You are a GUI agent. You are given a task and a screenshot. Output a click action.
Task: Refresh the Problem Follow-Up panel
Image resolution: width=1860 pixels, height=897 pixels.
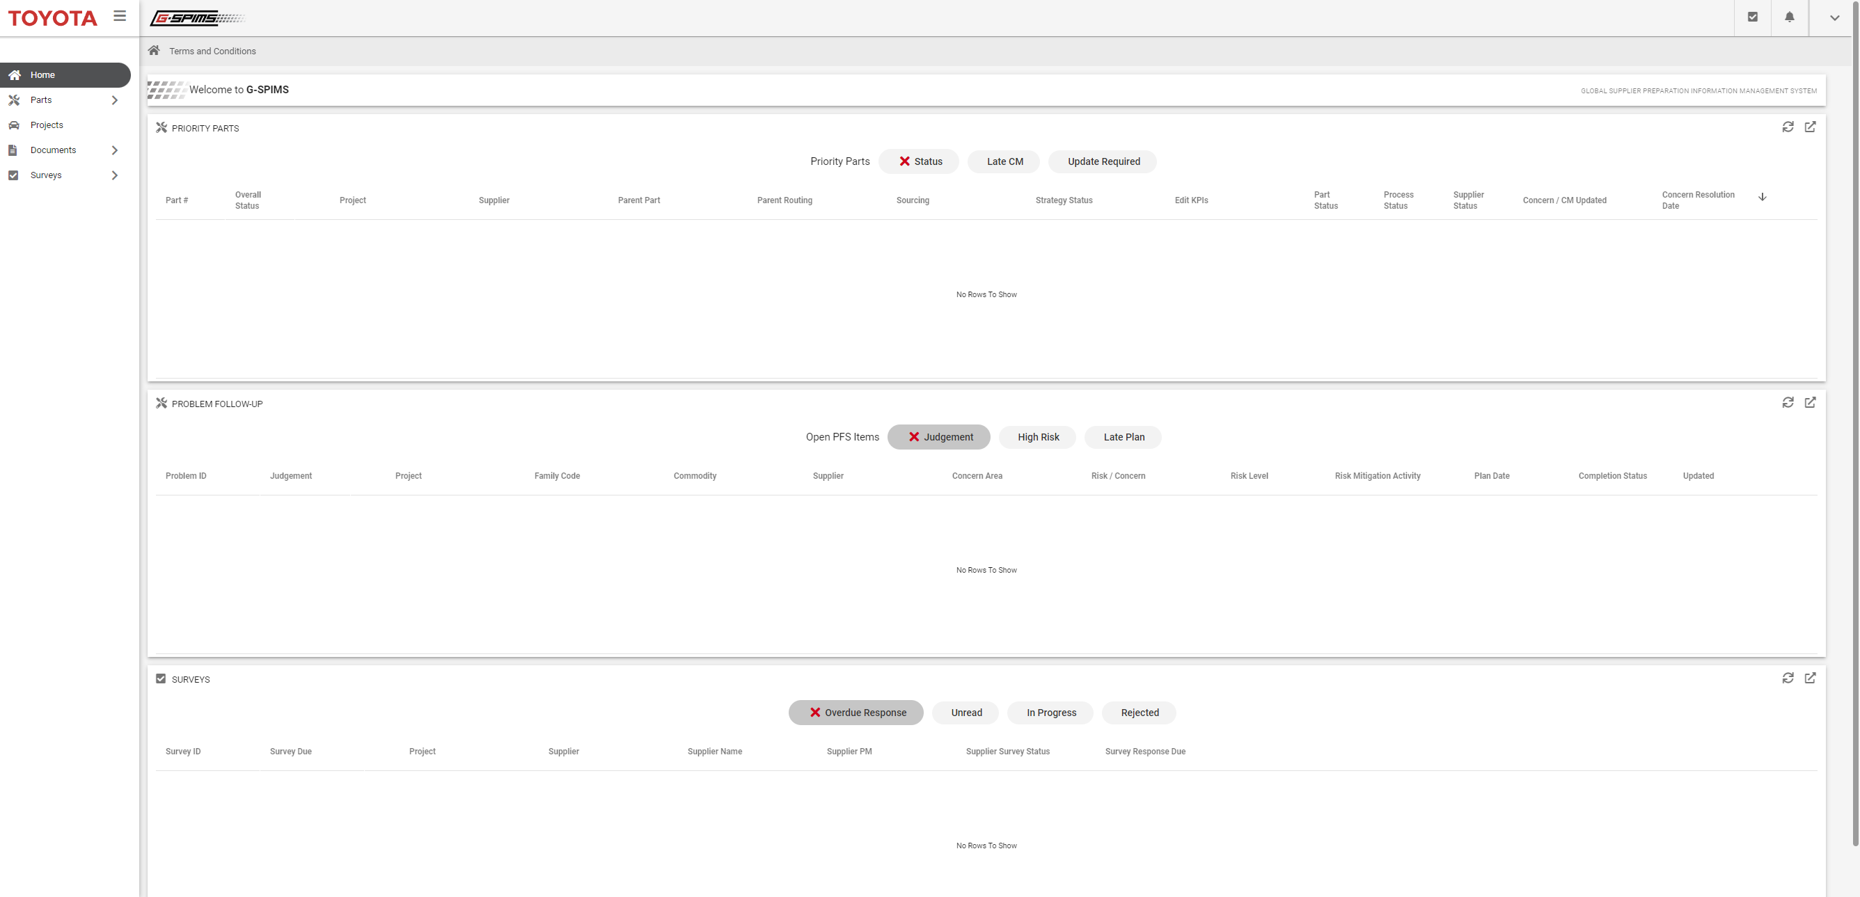pyautogui.click(x=1787, y=403)
